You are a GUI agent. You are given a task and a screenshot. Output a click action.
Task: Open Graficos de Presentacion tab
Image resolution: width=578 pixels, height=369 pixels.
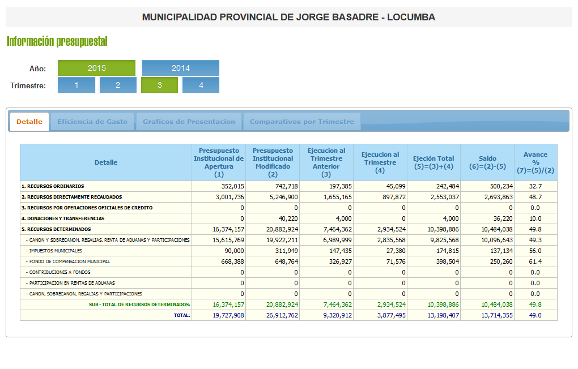coord(189,122)
